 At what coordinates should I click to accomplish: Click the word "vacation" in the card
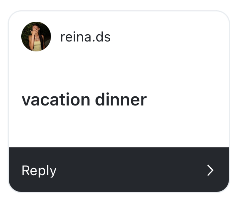tap(56, 100)
